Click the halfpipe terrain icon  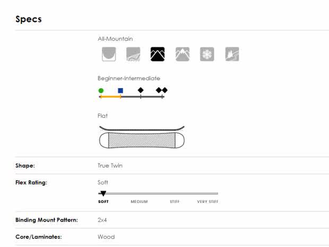(108, 54)
